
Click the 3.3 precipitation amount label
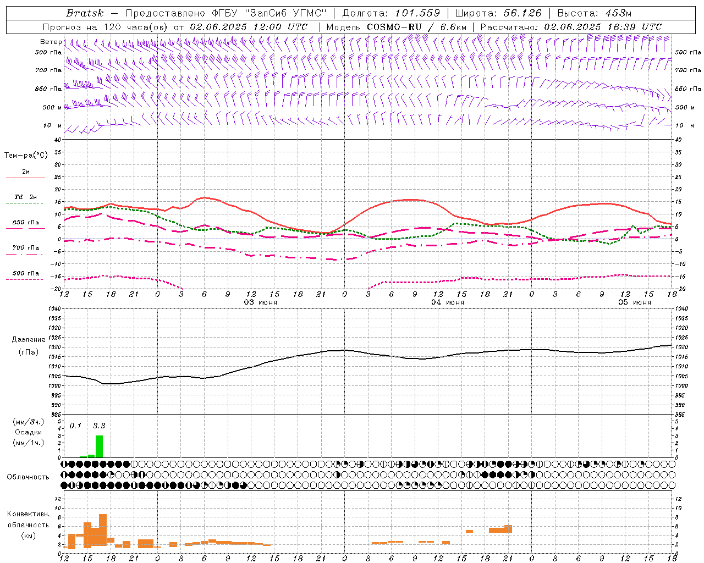(98, 426)
